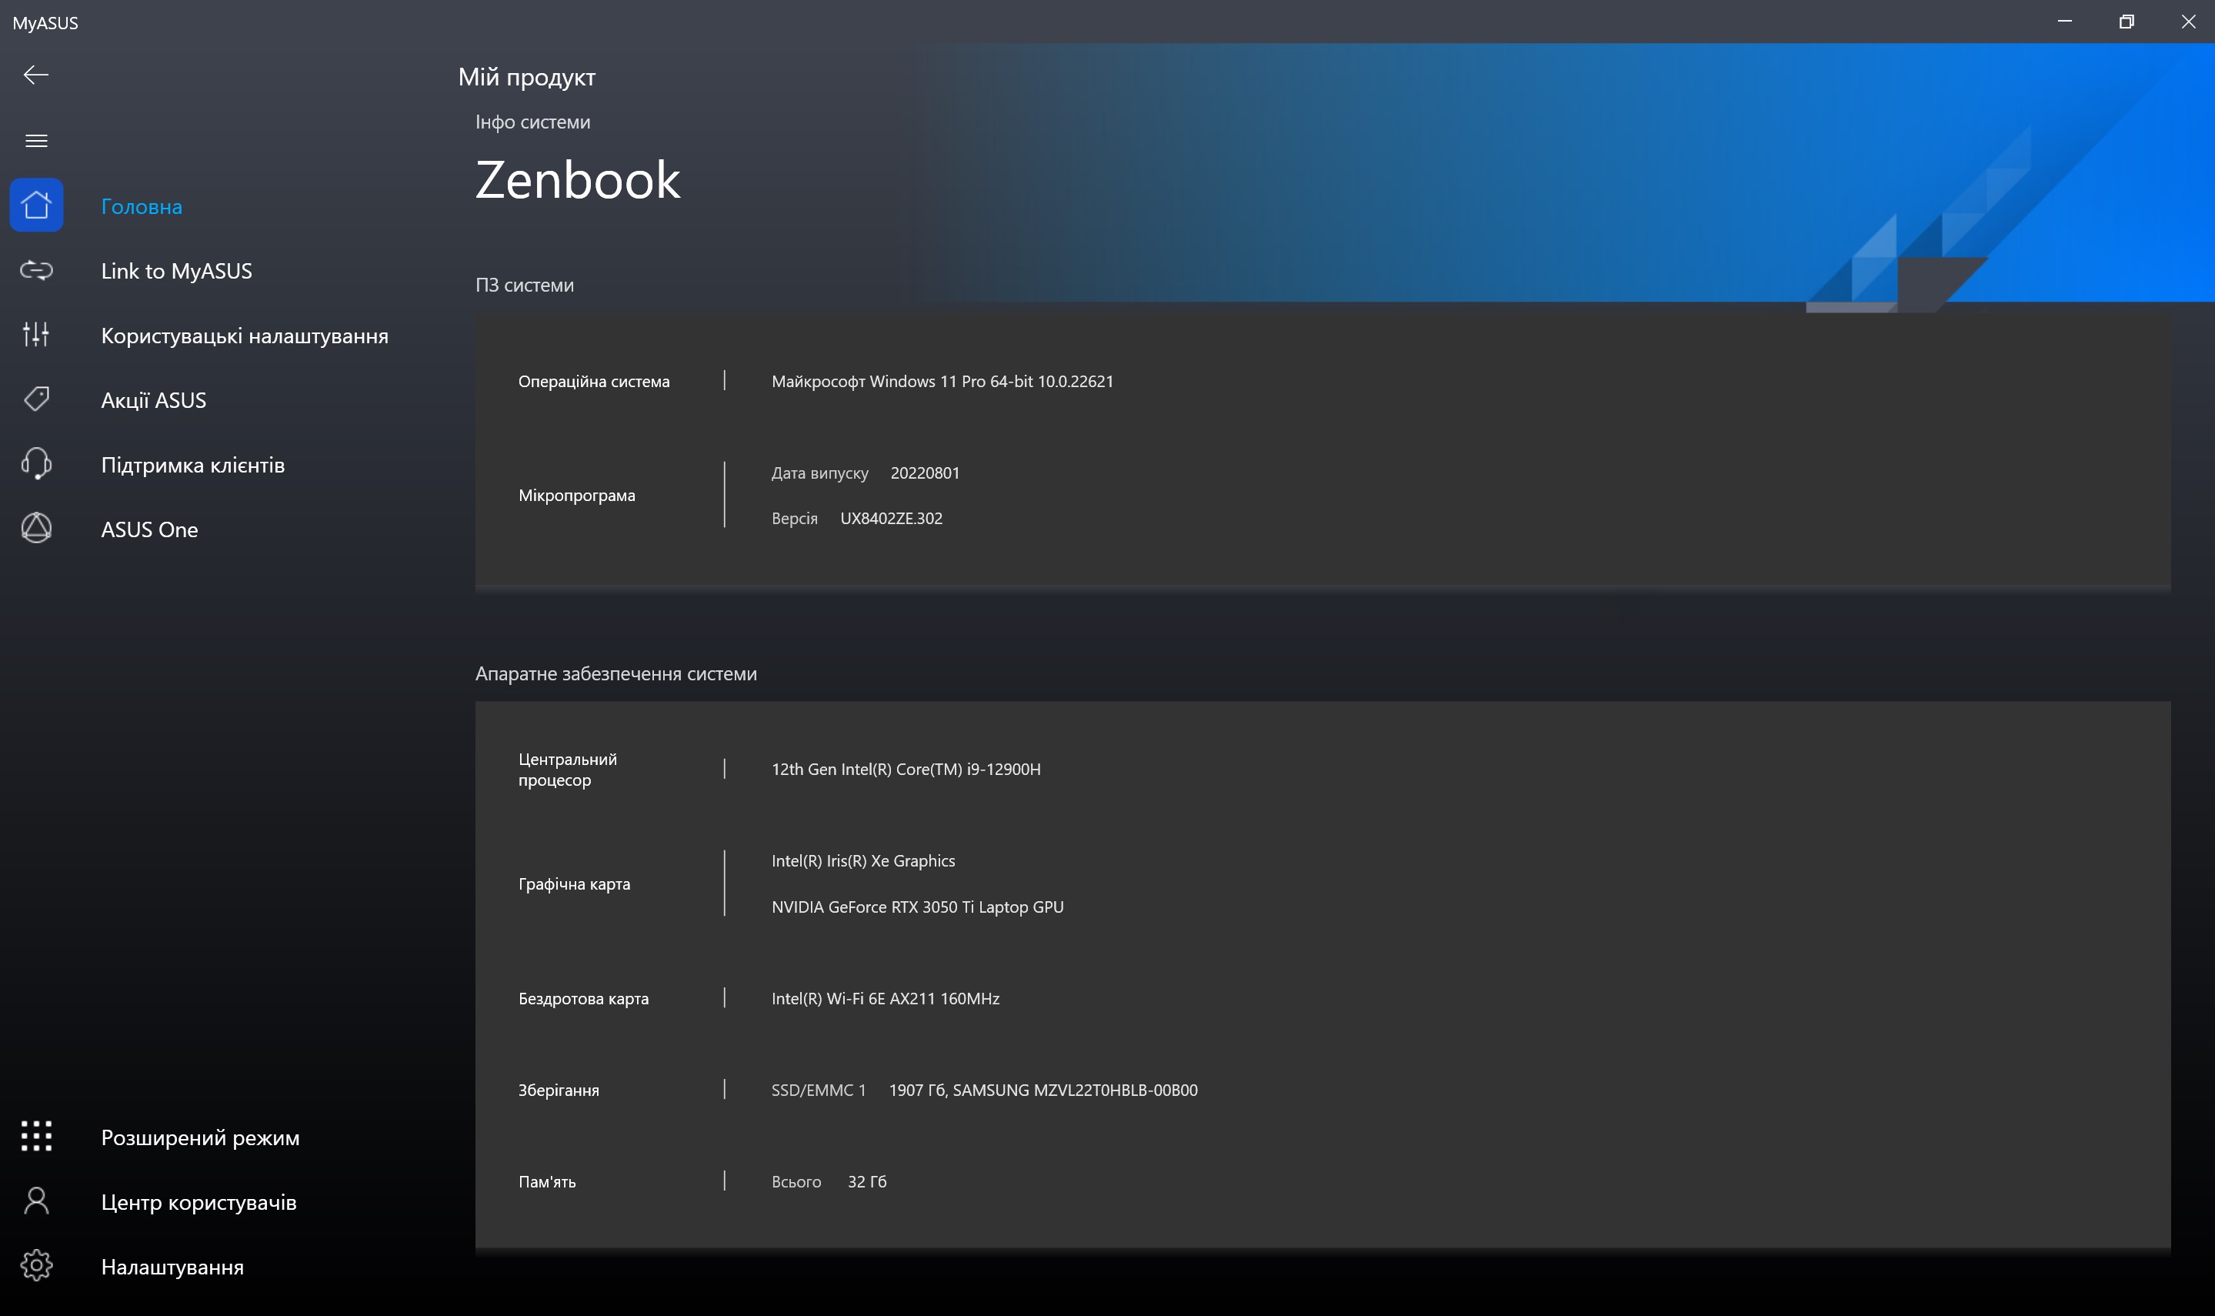The width and height of the screenshot is (2215, 1316).
Task: Click the extended mode grid icon
Action: 36,1136
